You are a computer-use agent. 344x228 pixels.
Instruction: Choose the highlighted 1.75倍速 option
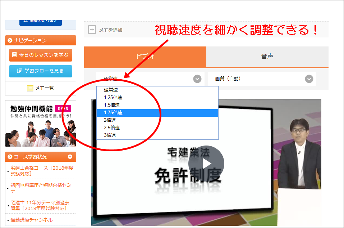pyautogui.click(x=157, y=113)
